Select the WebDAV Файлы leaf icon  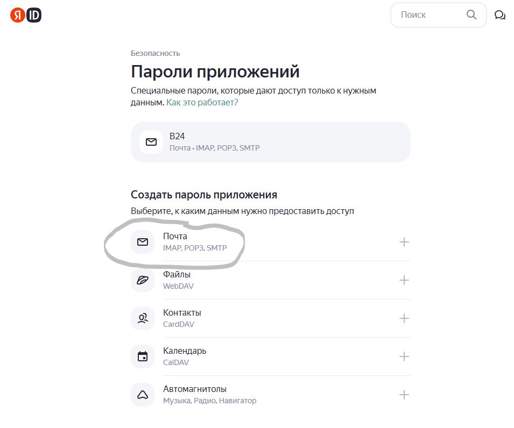[x=142, y=280]
